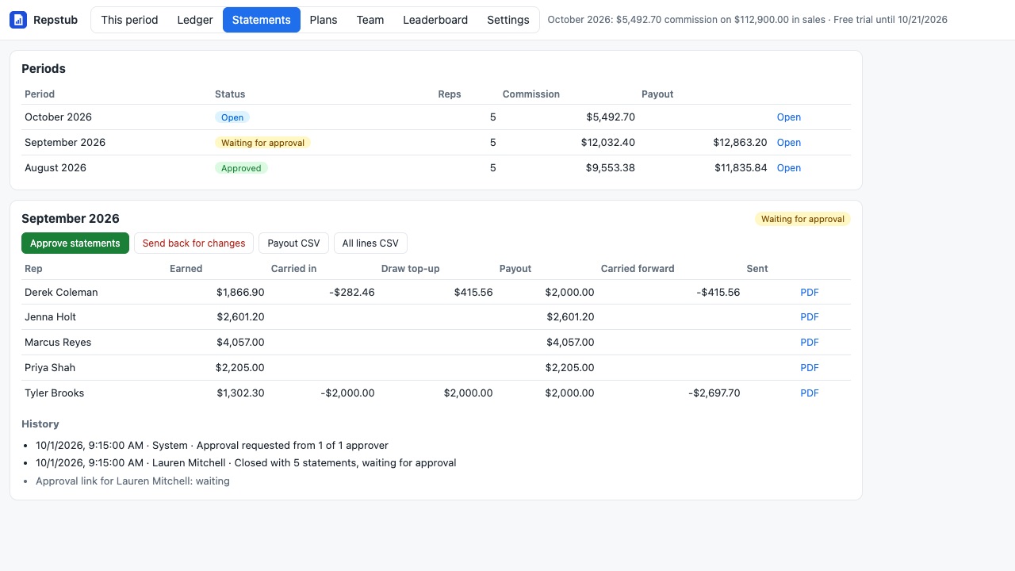Screen dimensions: 1015x571
Task: Open Tyler Brooks' PDF statement
Action: tap(810, 393)
